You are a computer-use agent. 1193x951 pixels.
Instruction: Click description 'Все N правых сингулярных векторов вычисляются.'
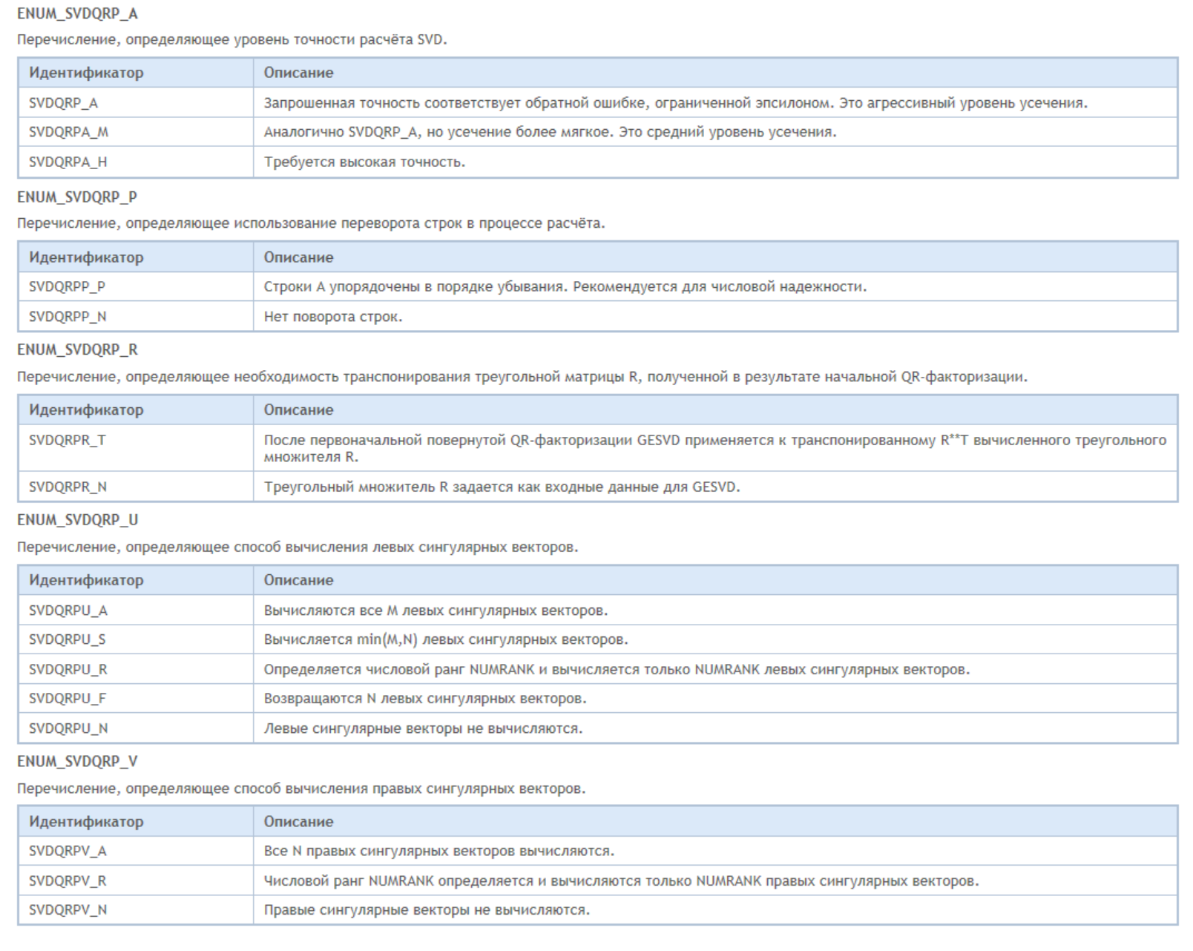point(439,851)
